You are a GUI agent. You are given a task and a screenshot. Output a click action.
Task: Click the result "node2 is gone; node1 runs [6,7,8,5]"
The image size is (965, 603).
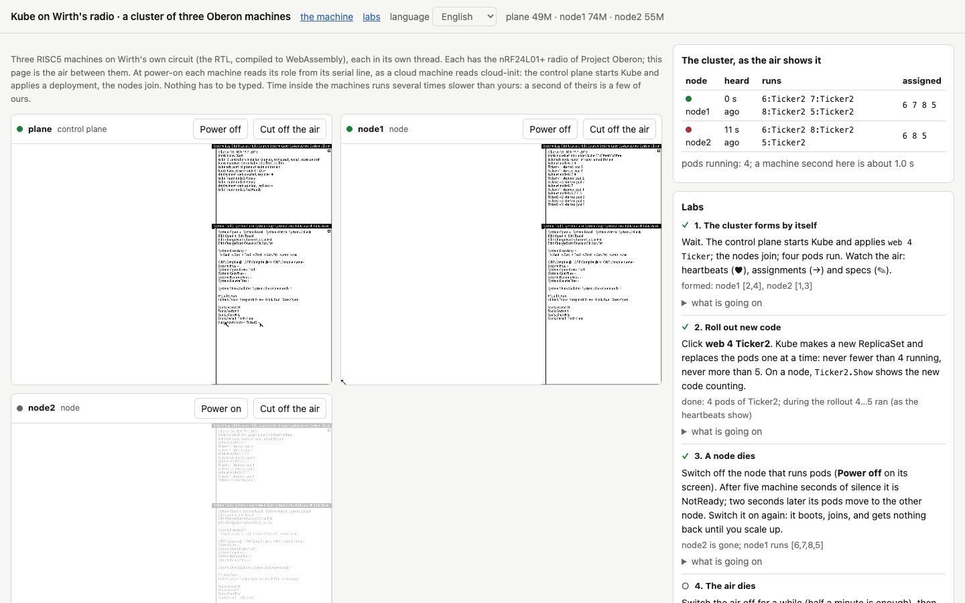pyautogui.click(x=753, y=545)
